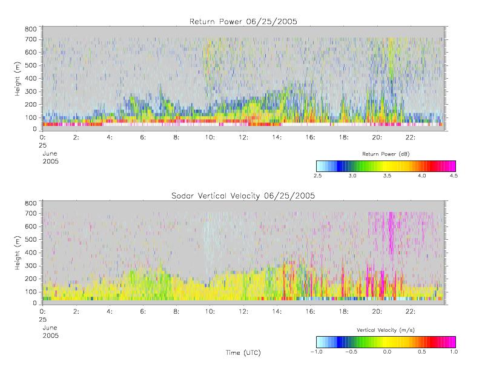This screenshot has width=479, height=370.
Task: Click the '2.5' tick on Return Power scale
Action: (317, 176)
